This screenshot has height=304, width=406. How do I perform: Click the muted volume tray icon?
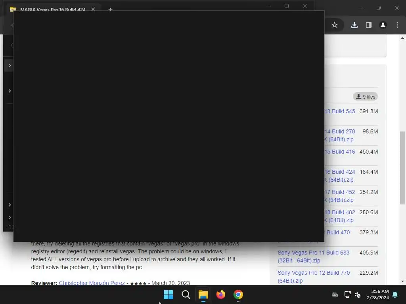pyautogui.click(x=358, y=294)
